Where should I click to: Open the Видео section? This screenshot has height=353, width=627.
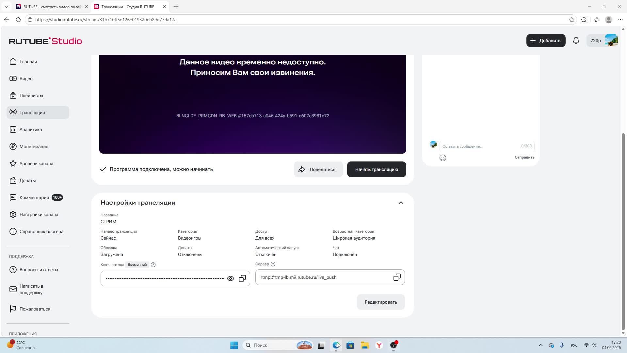(38, 78)
